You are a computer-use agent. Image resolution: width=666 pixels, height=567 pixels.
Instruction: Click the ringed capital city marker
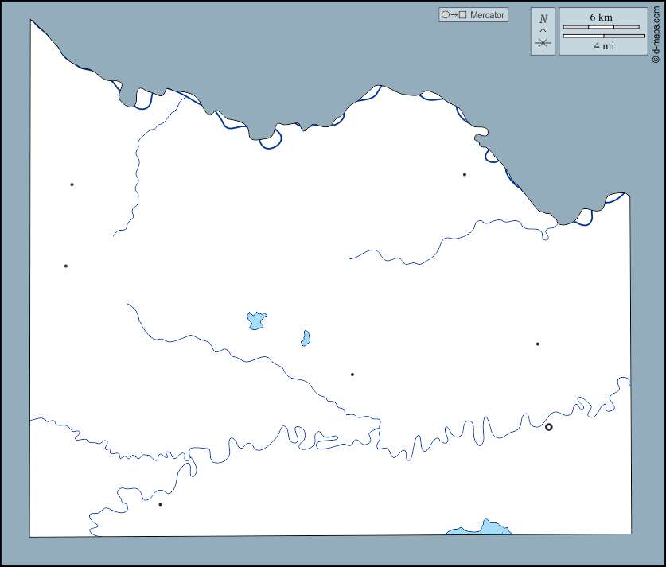(x=548, y=427)
